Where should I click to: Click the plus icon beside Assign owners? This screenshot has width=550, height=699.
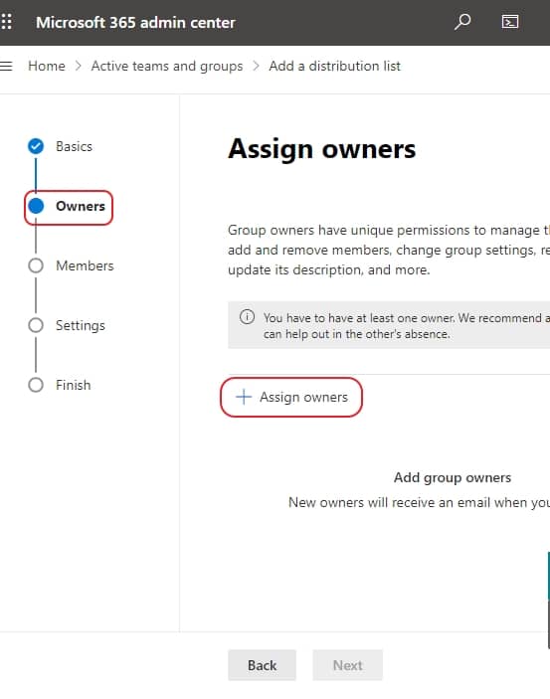[244, 397]
